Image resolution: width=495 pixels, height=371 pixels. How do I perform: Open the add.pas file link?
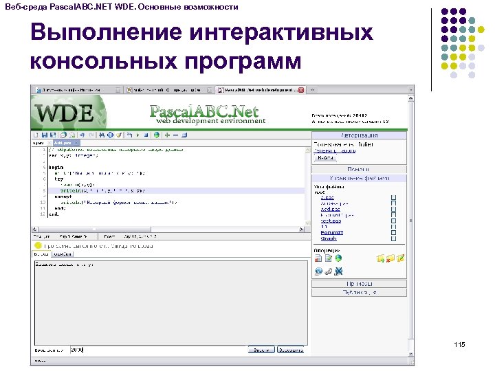pyautogui.click(x=330, y=209)
